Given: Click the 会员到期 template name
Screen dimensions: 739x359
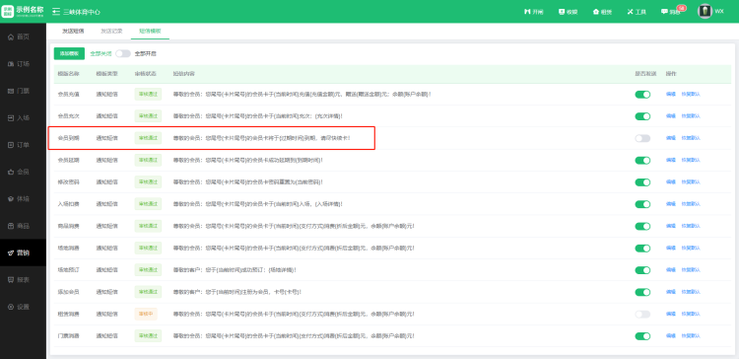Looking at the screenshot, I should click(x=68, y=138).
